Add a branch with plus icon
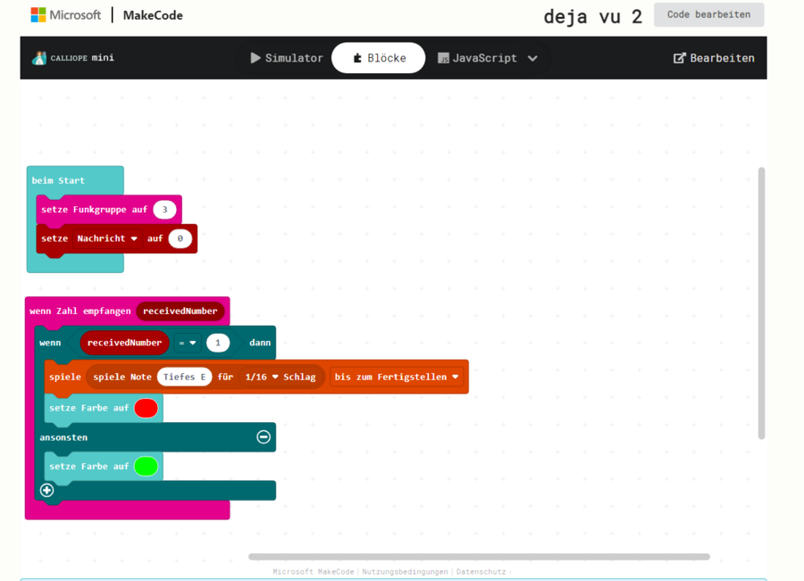 [x=46, y=490]
